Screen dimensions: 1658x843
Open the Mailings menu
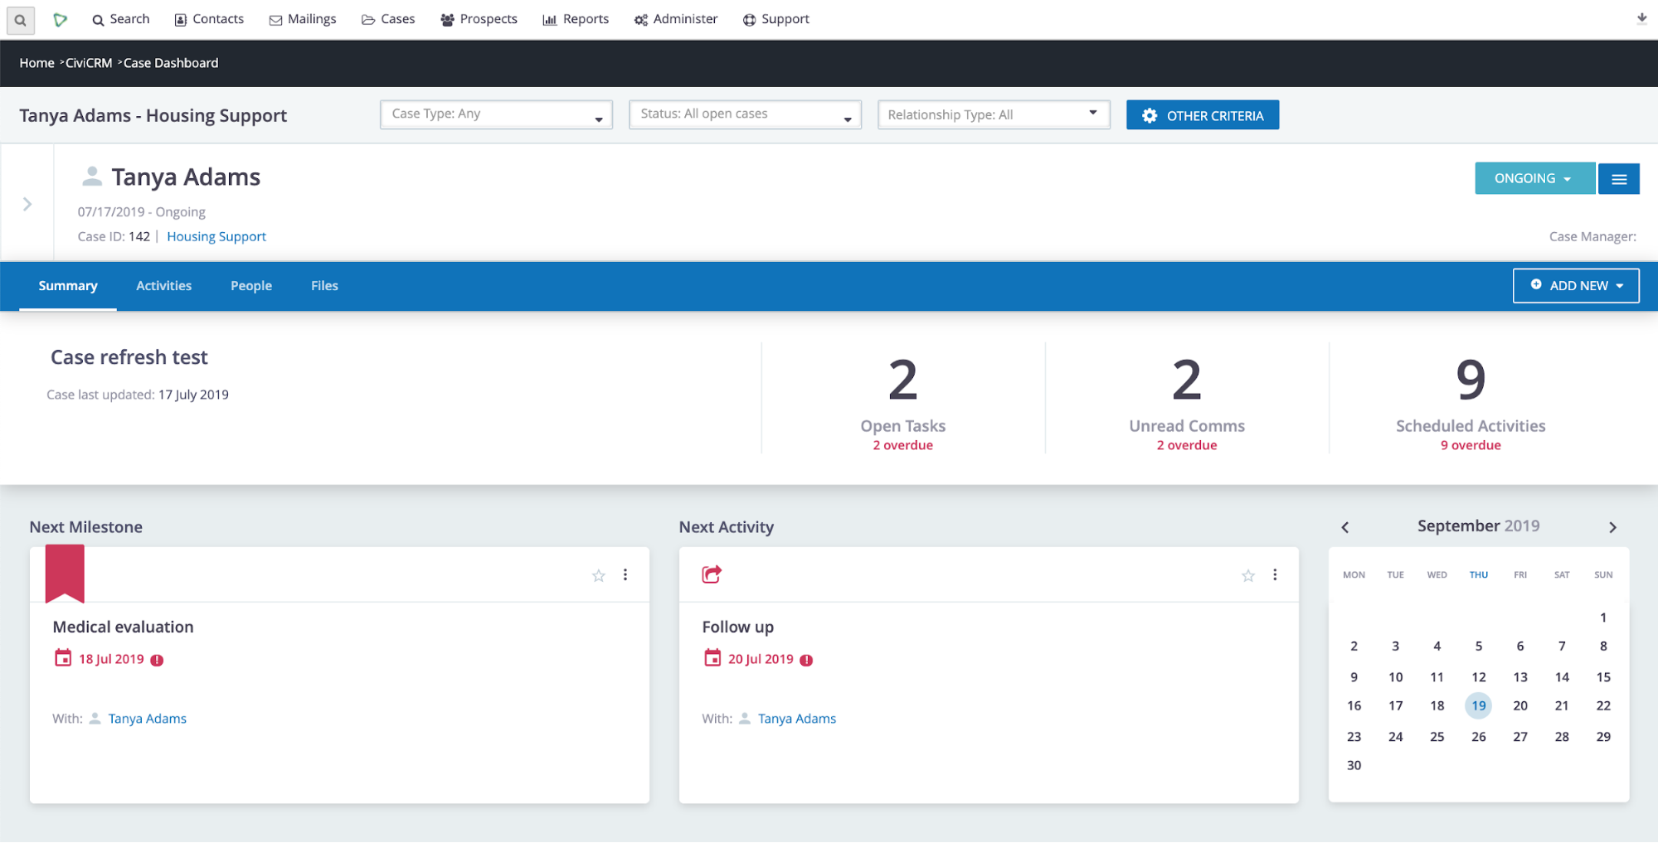click(303, 19)
